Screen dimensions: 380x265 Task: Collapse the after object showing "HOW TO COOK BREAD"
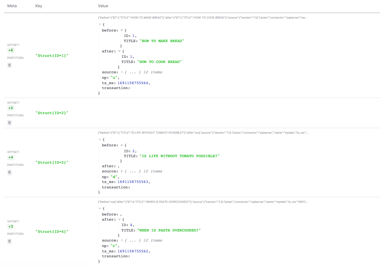click(x=119, y=51)
